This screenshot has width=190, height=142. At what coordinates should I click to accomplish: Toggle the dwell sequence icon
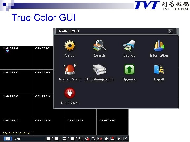87,139
